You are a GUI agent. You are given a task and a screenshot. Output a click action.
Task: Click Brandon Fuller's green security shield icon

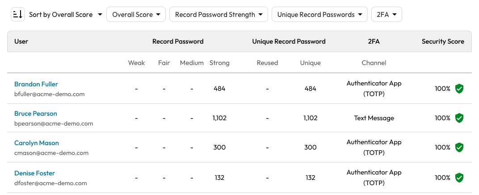click(x=459, y=89)
